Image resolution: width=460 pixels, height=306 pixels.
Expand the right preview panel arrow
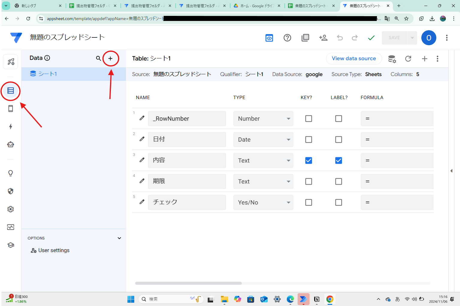[x=451, y=171]
